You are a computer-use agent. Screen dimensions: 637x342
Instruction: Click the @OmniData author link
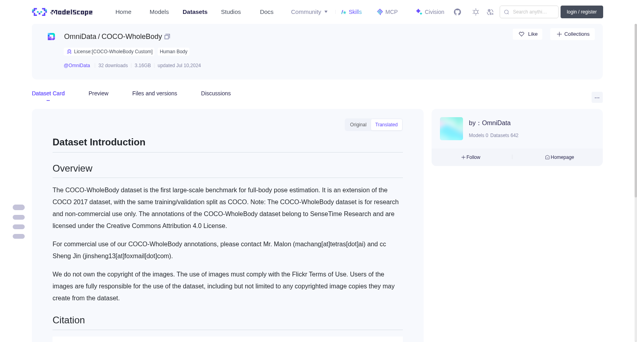(77, 66)
